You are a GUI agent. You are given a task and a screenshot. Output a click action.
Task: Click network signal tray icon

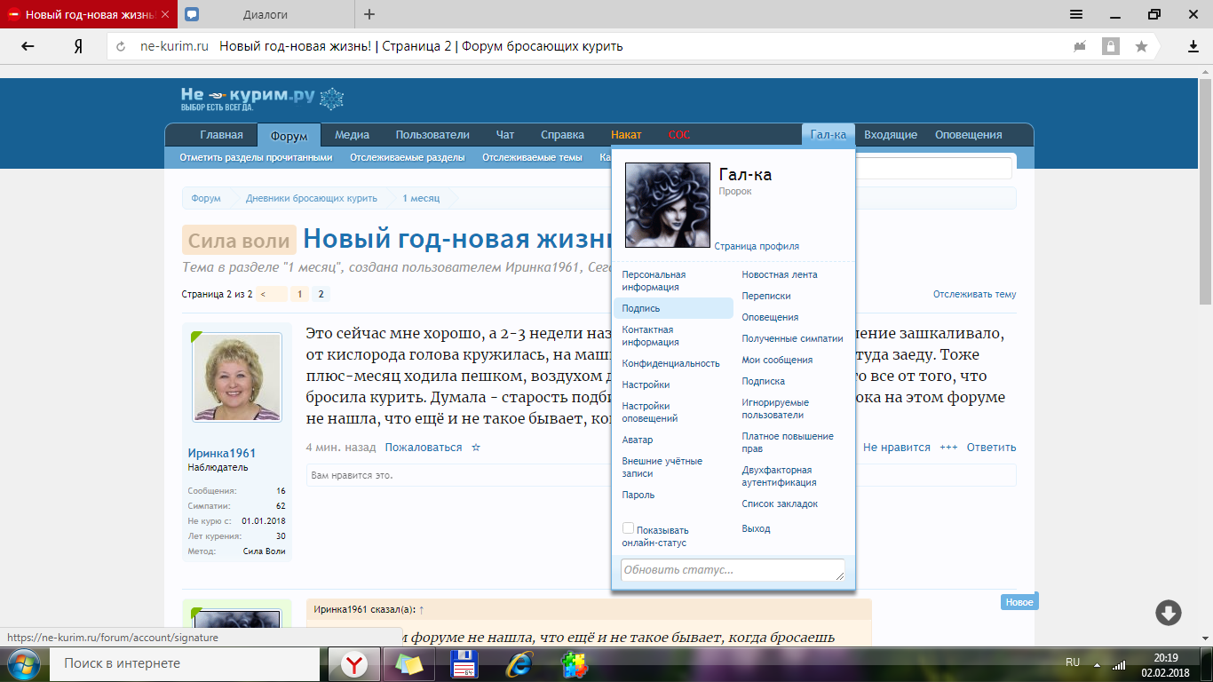coord(1120,664)
